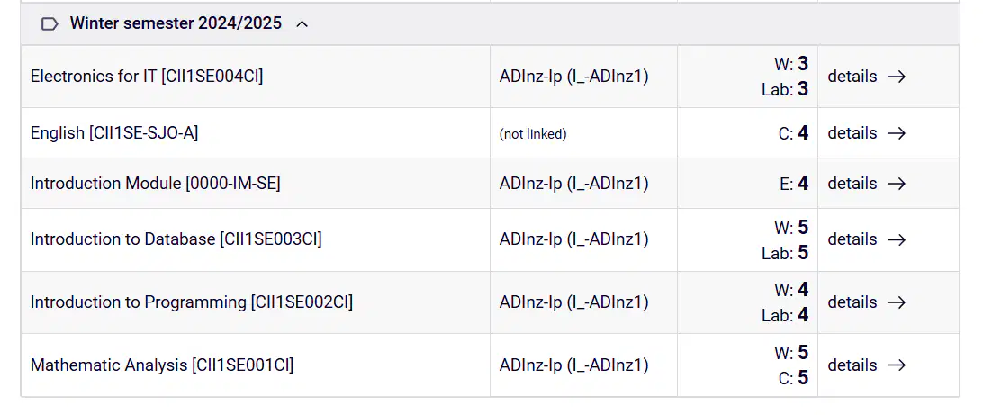Select the Winter semester 2024/2025 heading
This screenshot has height=415, width=983.
coord(176,23)
